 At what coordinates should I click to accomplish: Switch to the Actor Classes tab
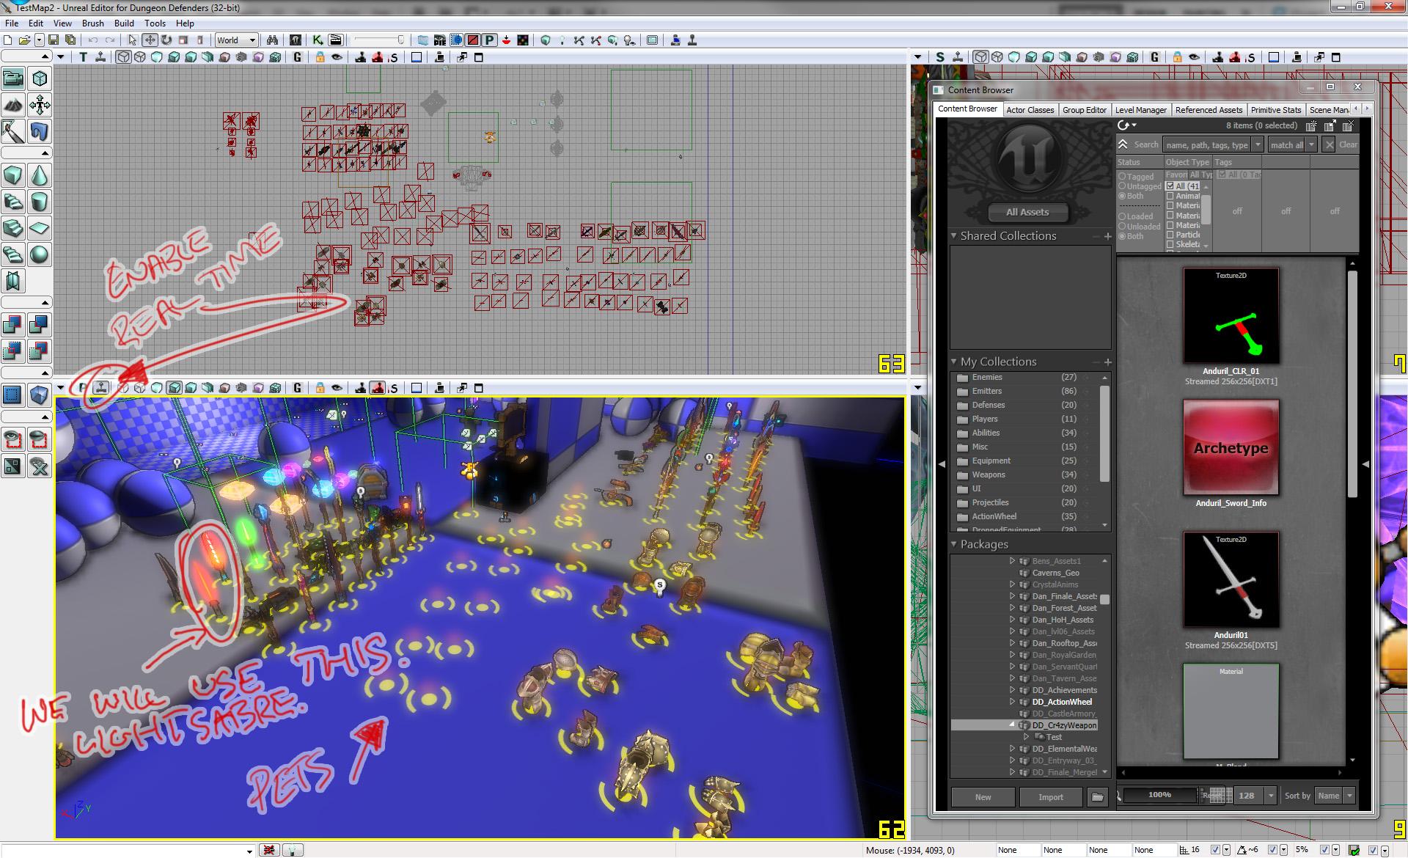point(1030,110)
